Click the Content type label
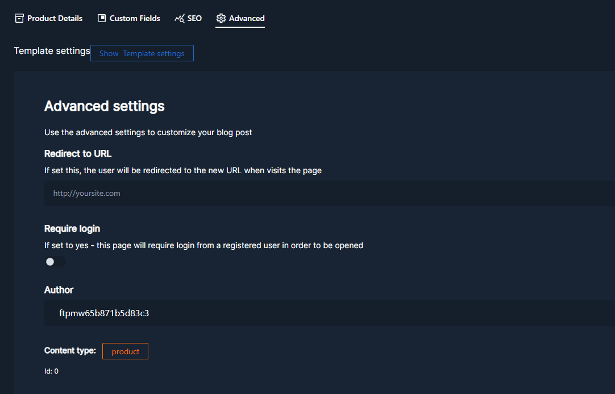Image resolution: width=615 pixels, height=394 pixels. coord(70,351)
